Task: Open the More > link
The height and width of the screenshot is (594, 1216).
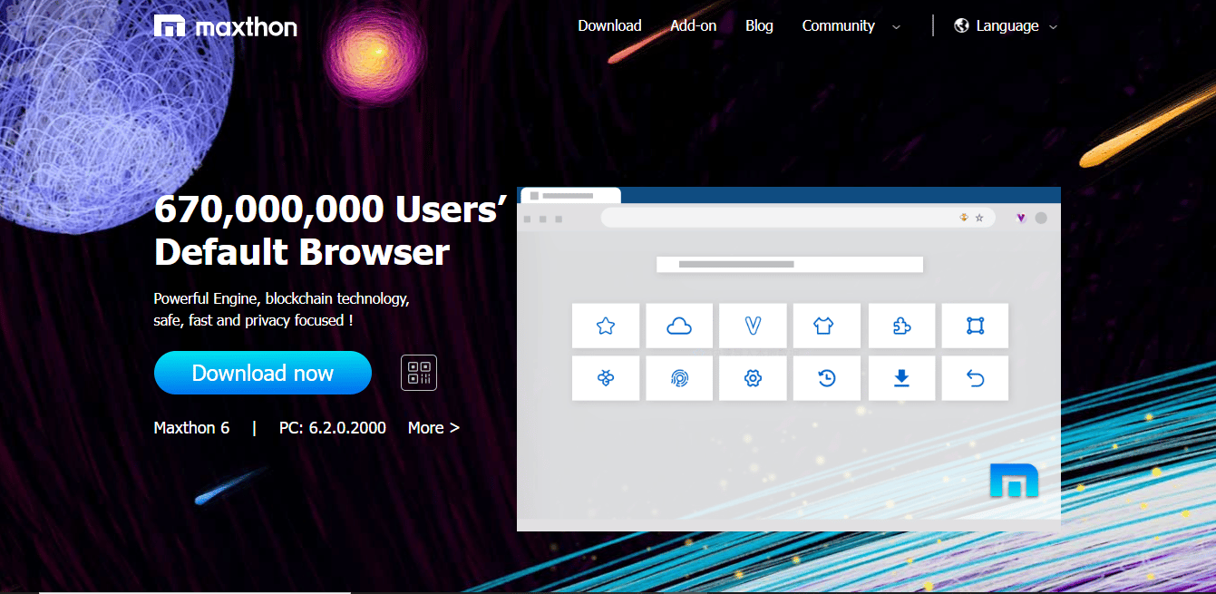Action: pos(433,427)
